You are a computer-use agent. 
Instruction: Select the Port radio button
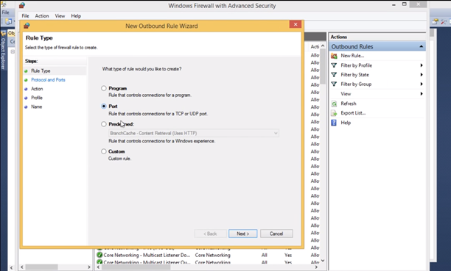[104, 106]
